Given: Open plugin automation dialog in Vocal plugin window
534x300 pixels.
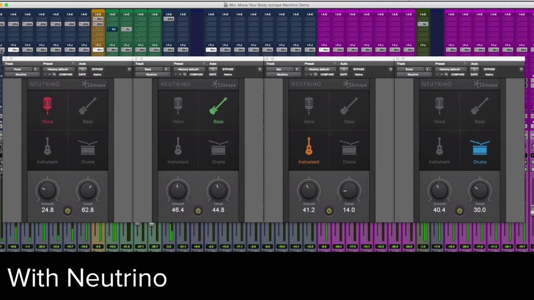Looking at the screenshot, I should (82, 69).
